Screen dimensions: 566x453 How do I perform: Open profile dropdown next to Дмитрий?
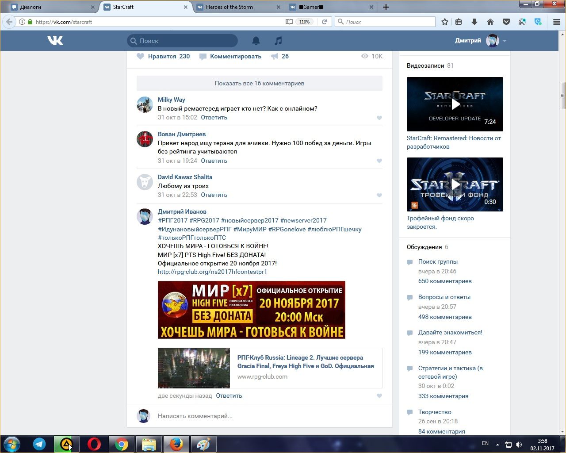(505, 41)
